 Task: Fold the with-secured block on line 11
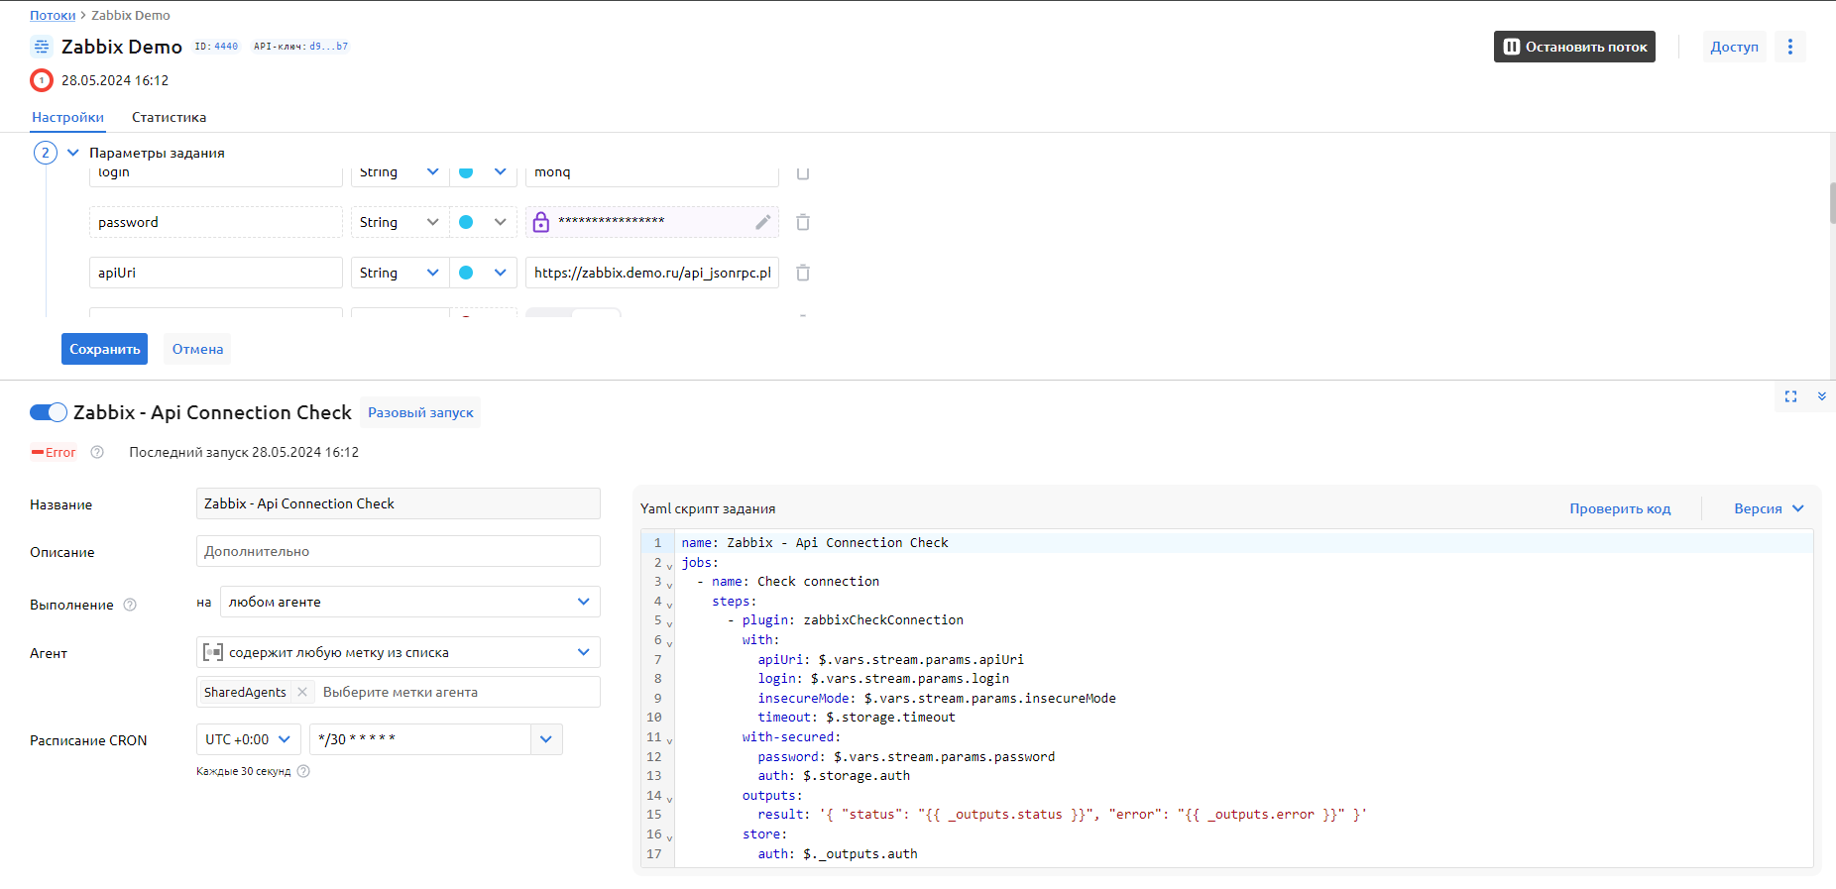pos(670,739)
